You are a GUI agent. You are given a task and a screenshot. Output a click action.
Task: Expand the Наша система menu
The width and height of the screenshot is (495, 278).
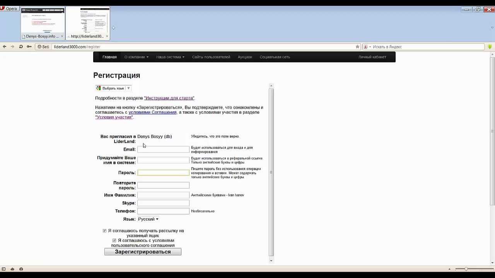pos(170,57)
